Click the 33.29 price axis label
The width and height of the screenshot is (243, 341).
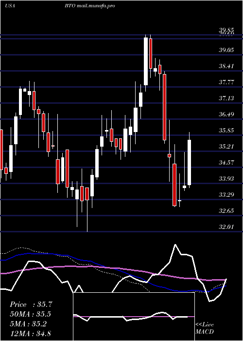pyautogui.click(x=226, y=195)
